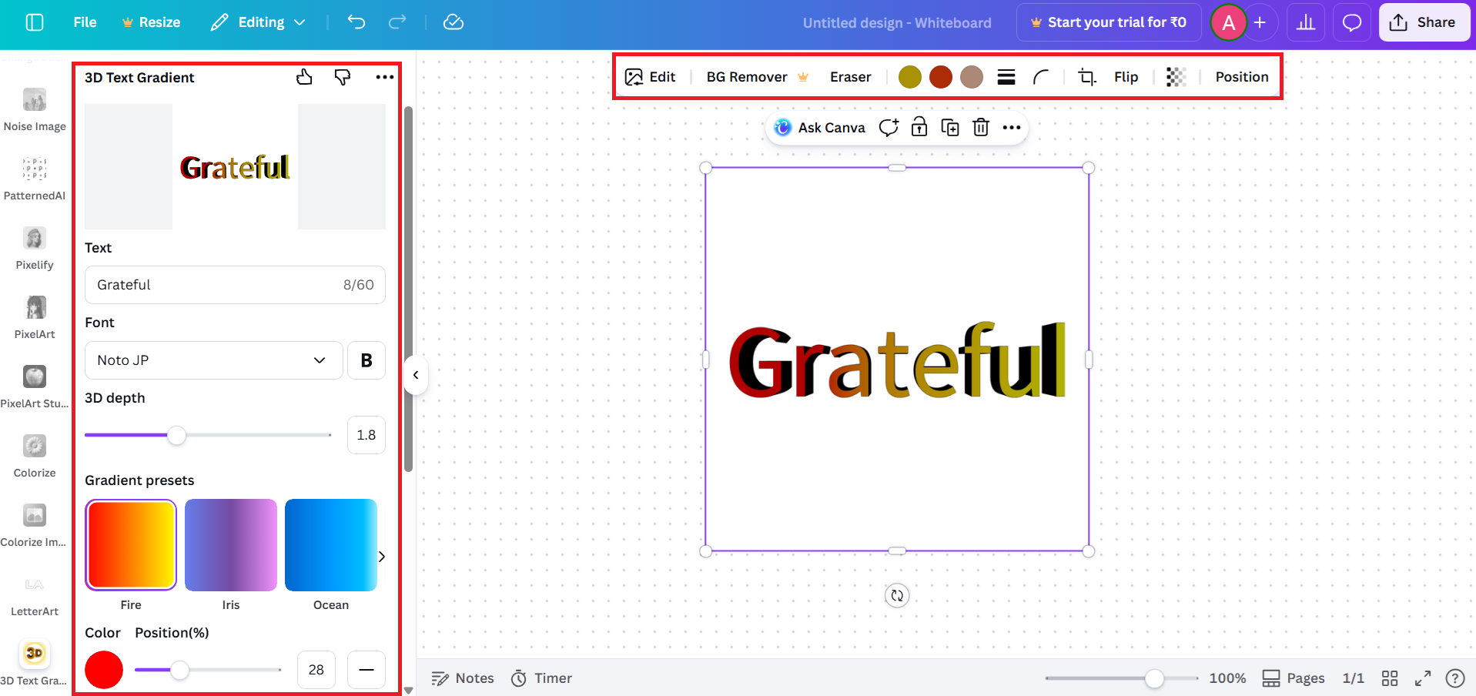Toggle bold for the gradient text
Image resolution: width=1476 pixels, height=696 pixels.
click(366, 360)
